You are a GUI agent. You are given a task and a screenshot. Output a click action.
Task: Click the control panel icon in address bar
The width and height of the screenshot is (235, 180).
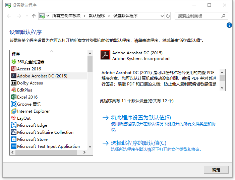[42, 16]
